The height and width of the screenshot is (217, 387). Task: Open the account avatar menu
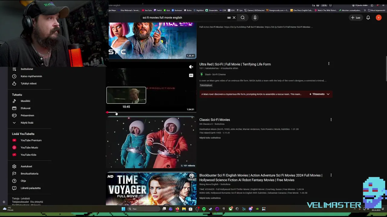379,17
